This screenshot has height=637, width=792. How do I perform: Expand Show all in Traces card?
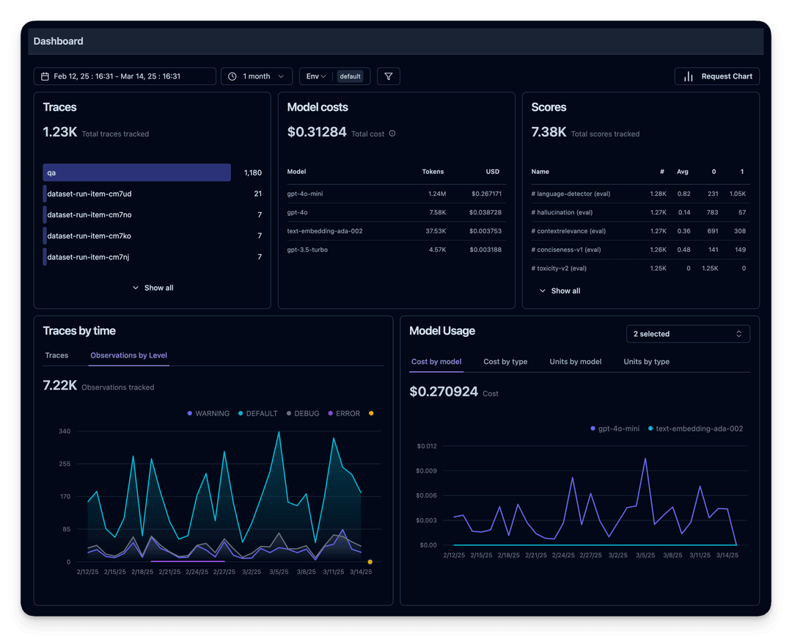(153, 288)
